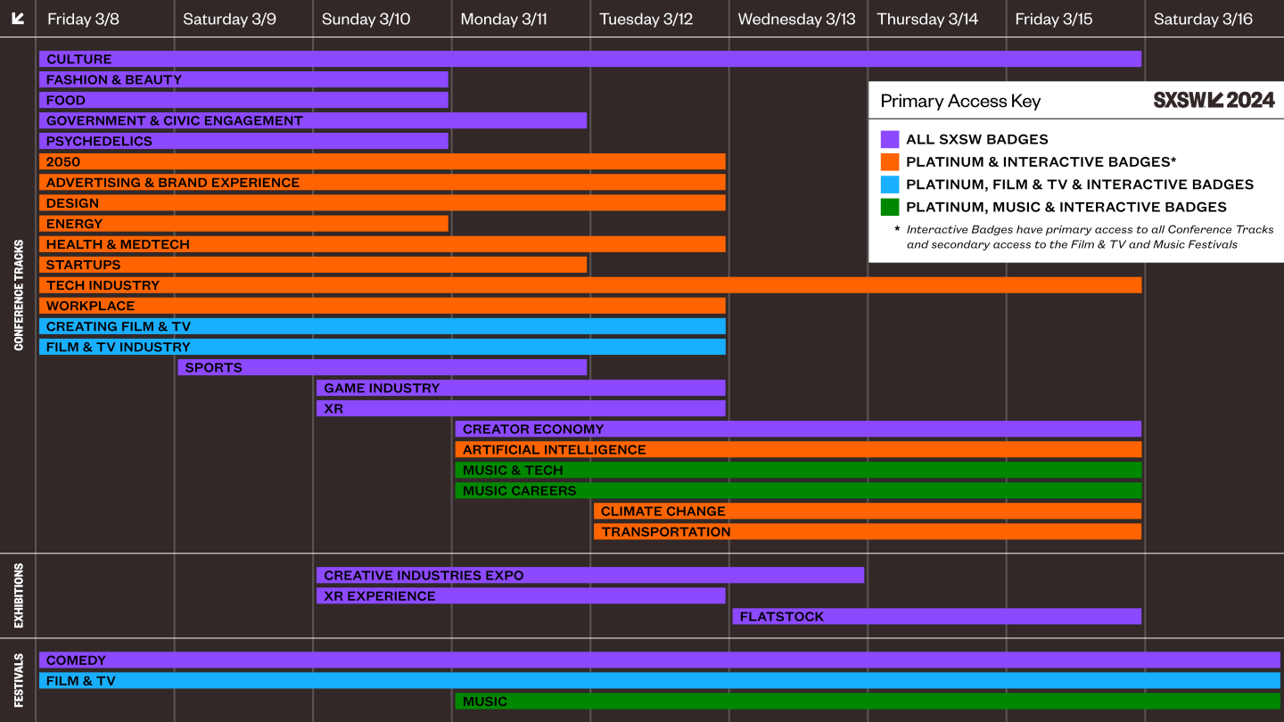Image resolution: width=1284 pixels, height=722 pixels.
Task: Click the green Music badge swatch
Action: (889, 207)
